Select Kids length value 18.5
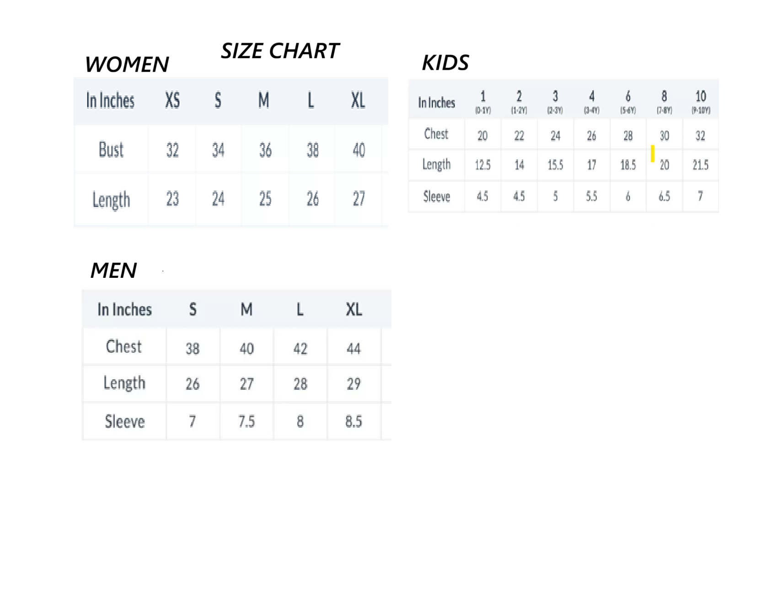783x594 pixels. tap(628, 165)
